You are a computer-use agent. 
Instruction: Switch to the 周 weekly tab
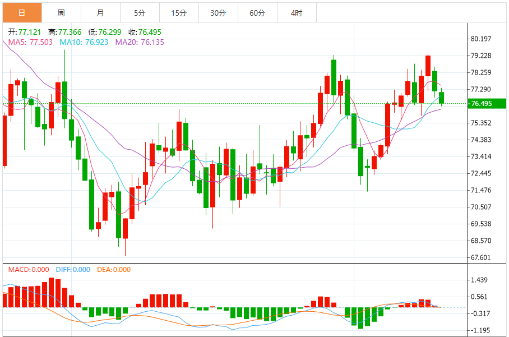[x=61, y=13]
